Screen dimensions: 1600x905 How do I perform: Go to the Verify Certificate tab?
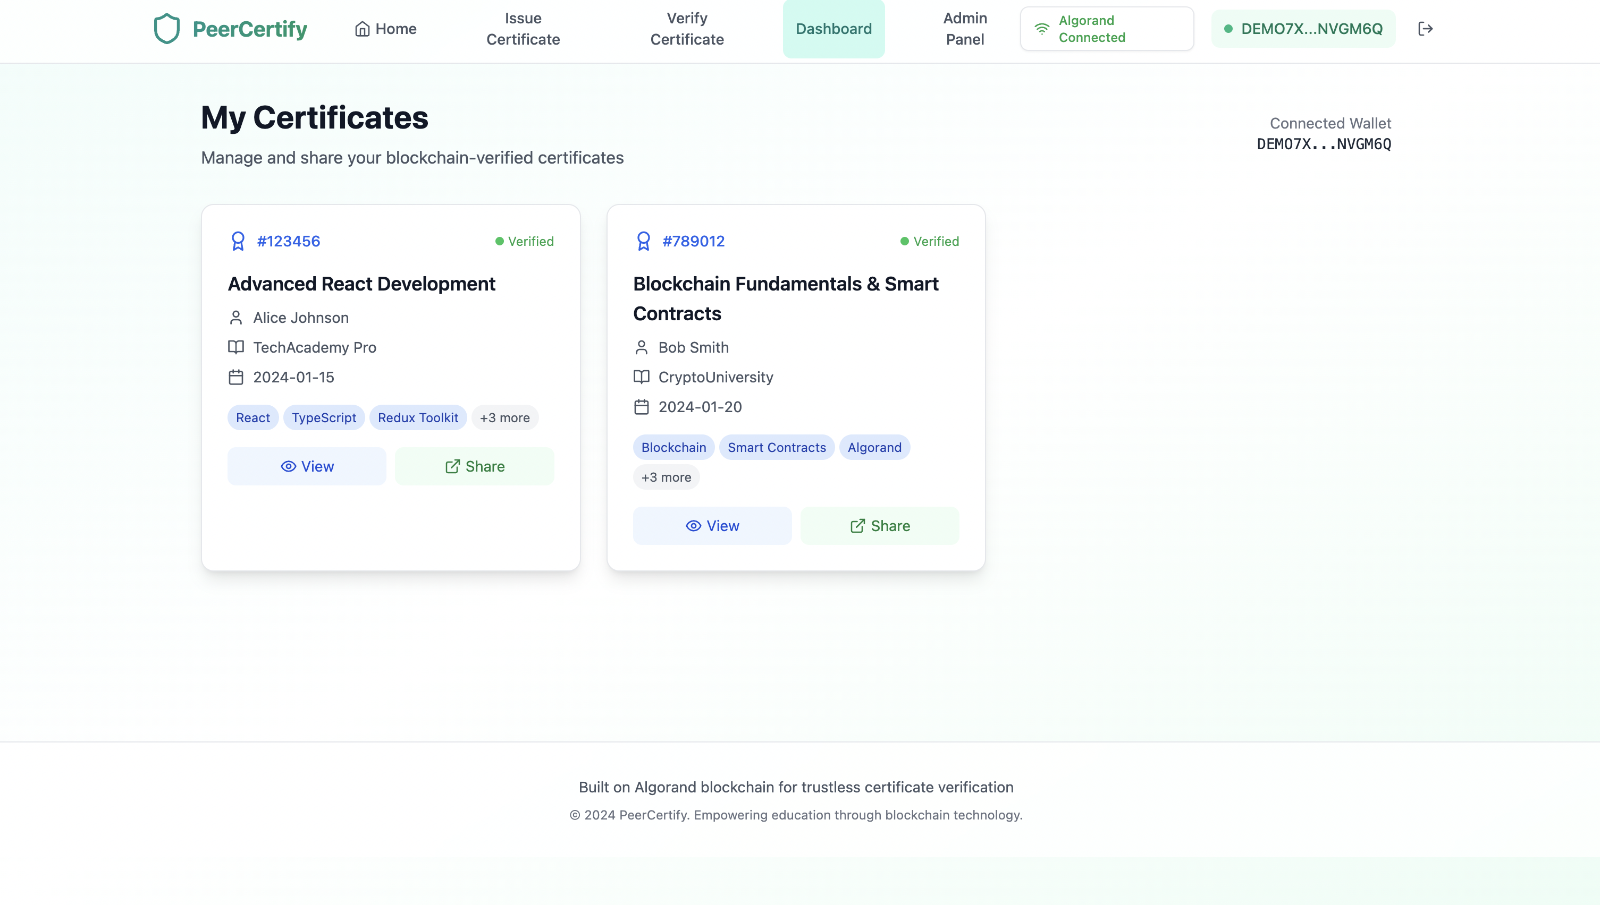click(687, 29)
